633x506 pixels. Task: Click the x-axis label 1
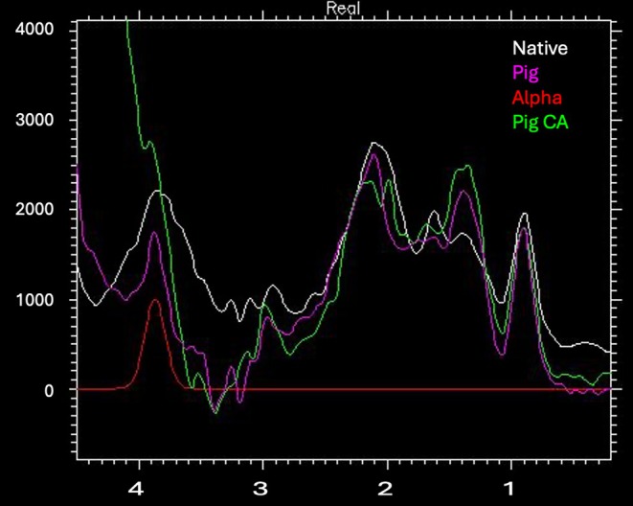(x=509, y=489)
